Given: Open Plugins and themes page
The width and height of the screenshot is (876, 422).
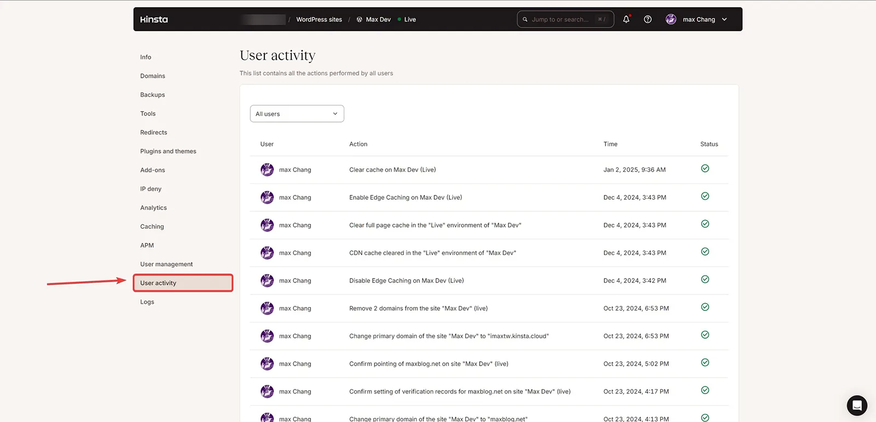Looking at the screenshot, I should tap(168, 151).
